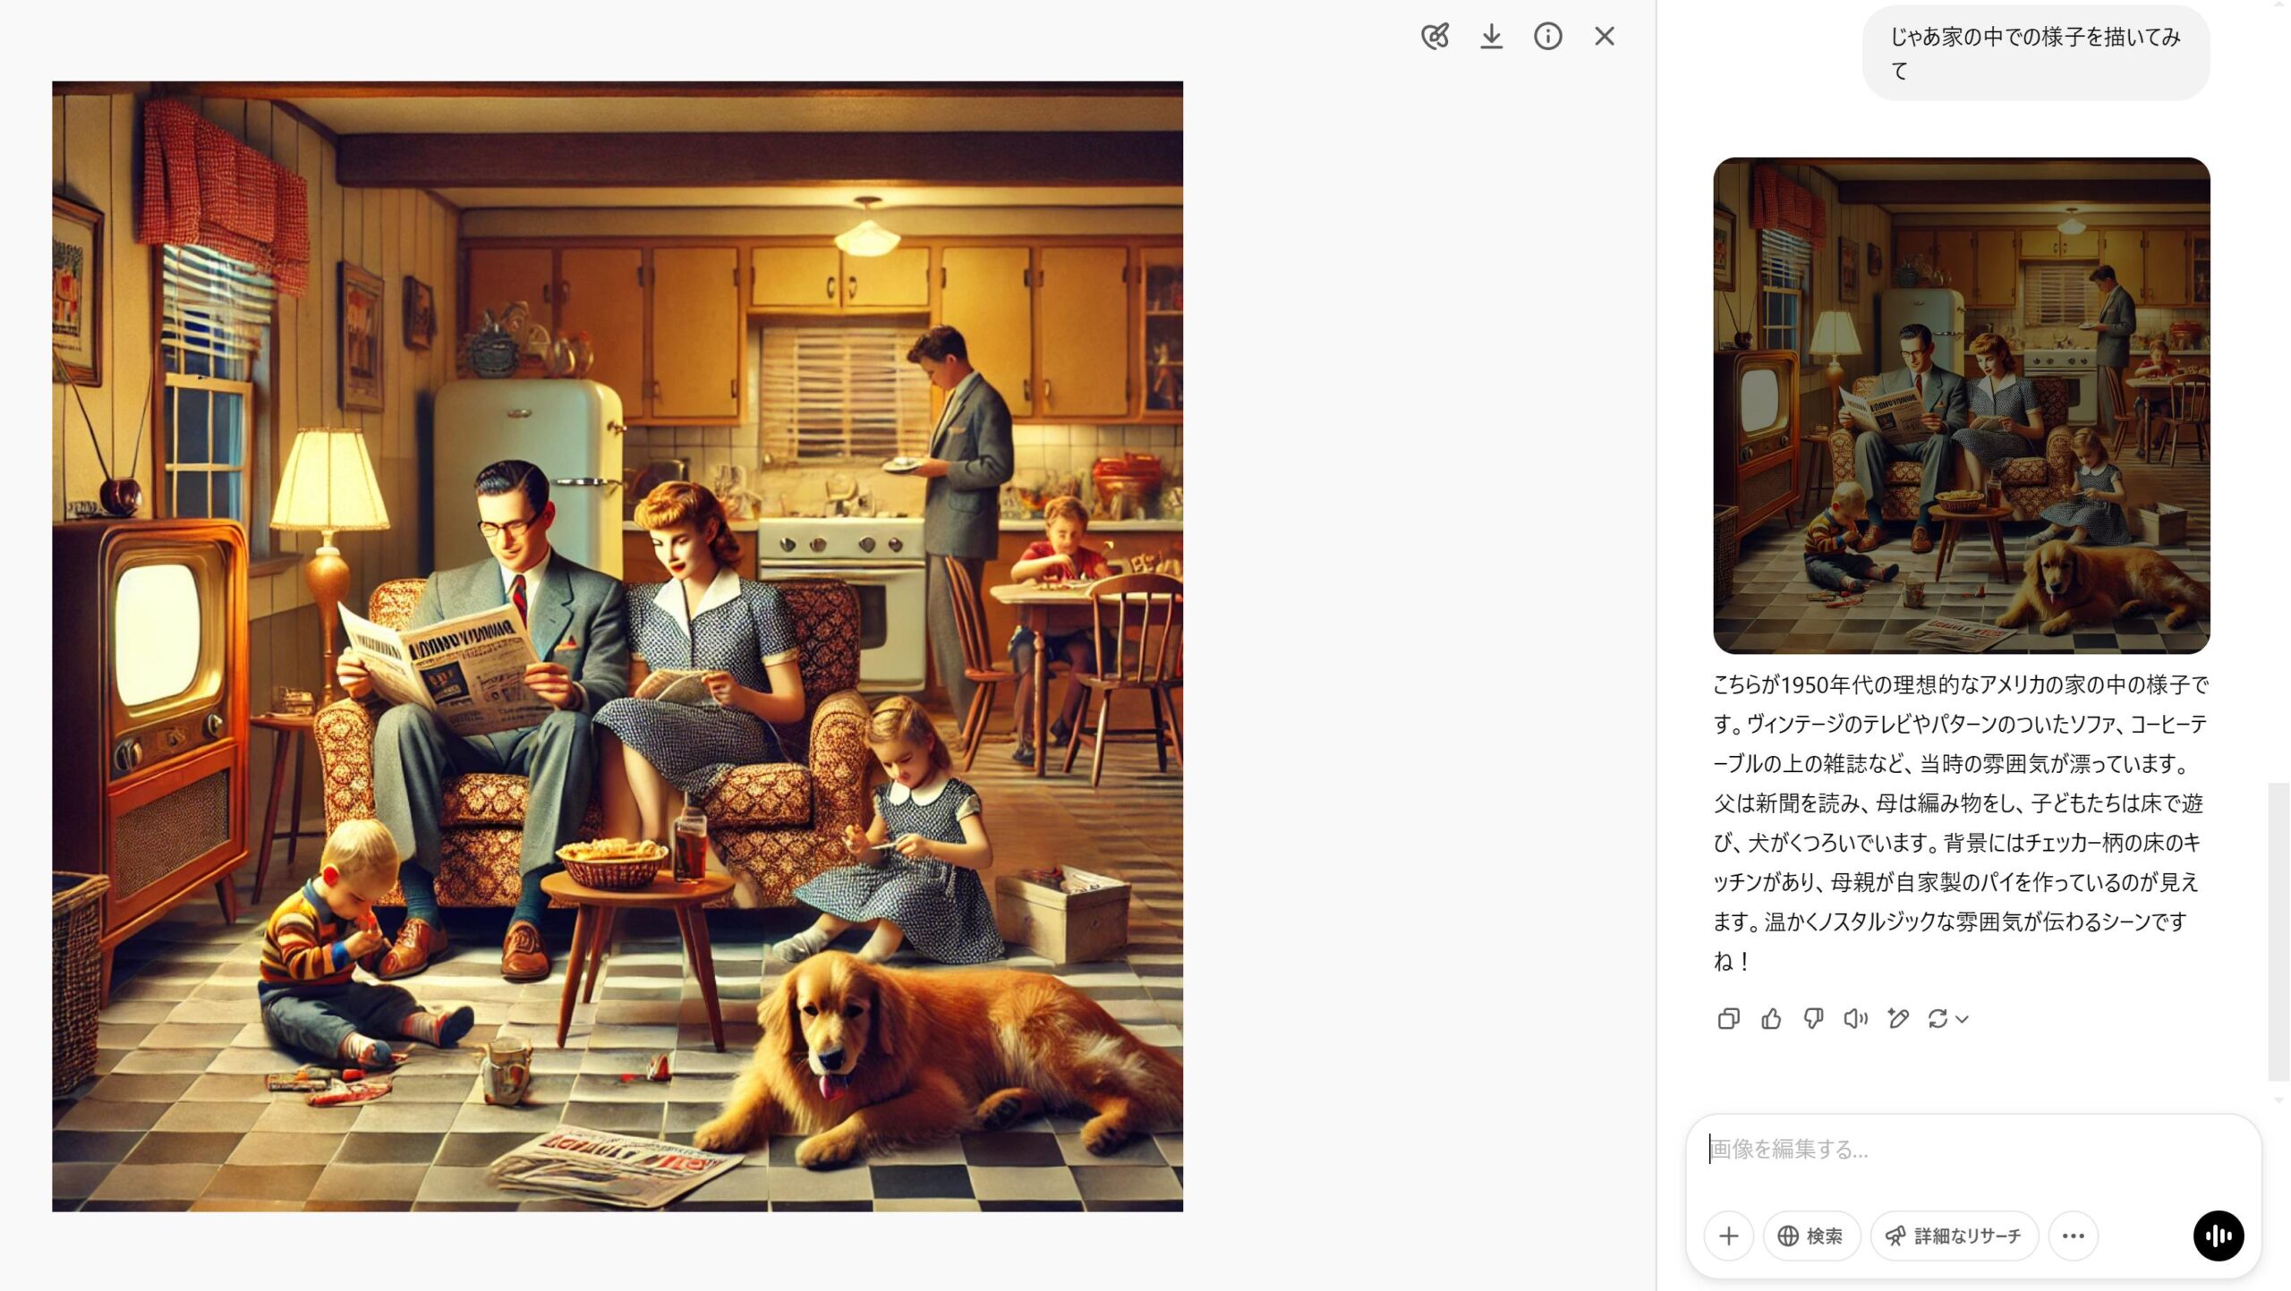This screenshot has width=2291, height=1291.
Task: Edit the response in canvas
Action: click(x=1898, y=1019)
